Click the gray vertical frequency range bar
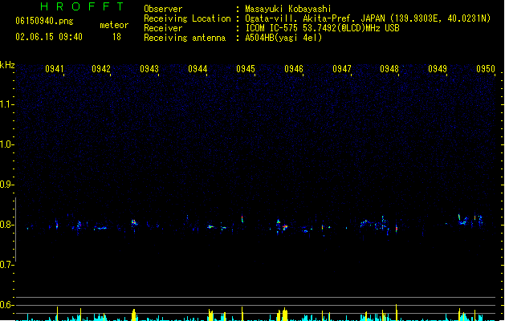Image resolution: width=505 pixels, height=321 pixels. pyautogui.click(x=16, y=230)
